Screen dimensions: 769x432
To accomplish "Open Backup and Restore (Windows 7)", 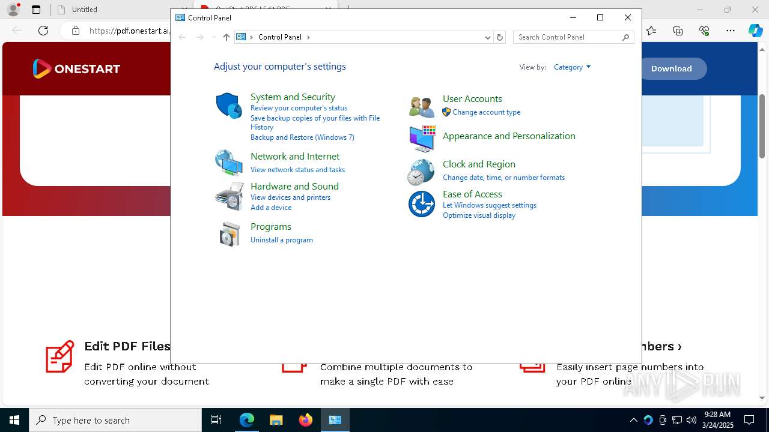I will coord(302,137).
